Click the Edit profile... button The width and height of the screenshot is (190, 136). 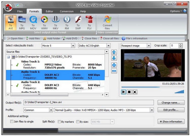pos(171,110)
